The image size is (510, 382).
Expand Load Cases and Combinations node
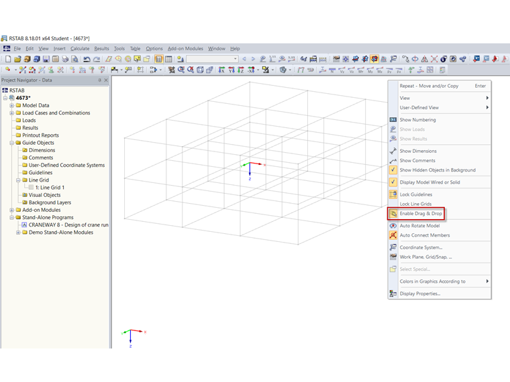coord(11,113)
